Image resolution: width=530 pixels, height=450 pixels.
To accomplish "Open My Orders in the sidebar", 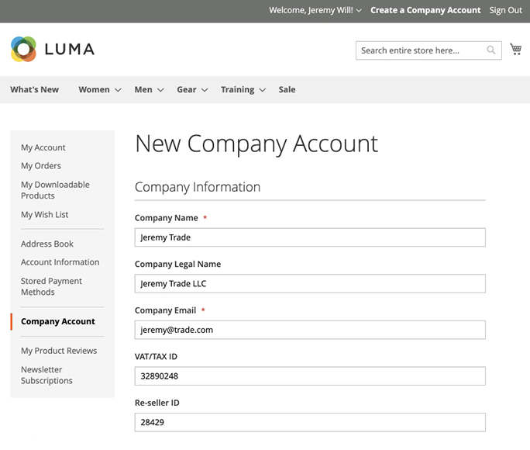I will click(x=41, y=166).
